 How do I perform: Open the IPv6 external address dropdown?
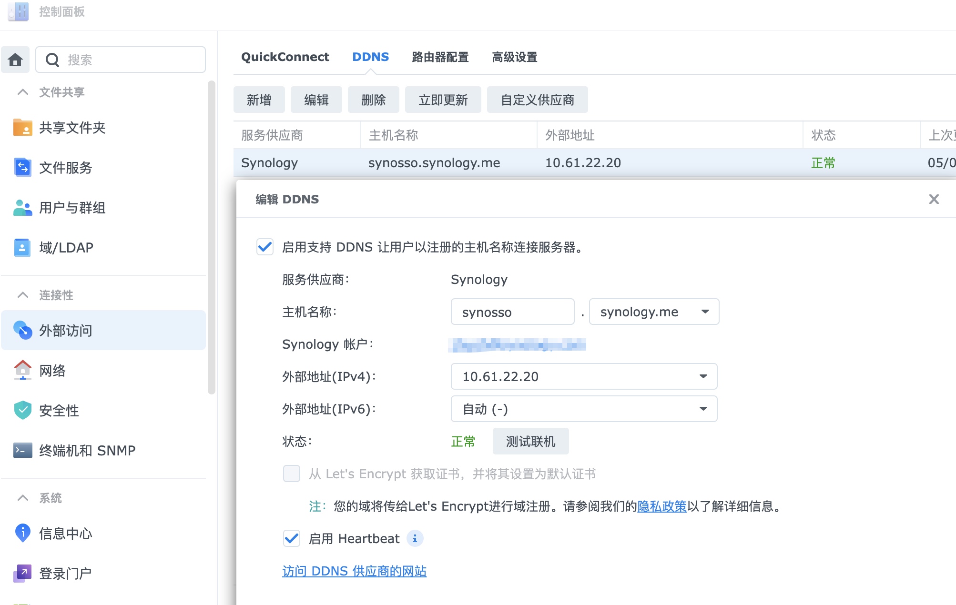[x=584, y=409]
